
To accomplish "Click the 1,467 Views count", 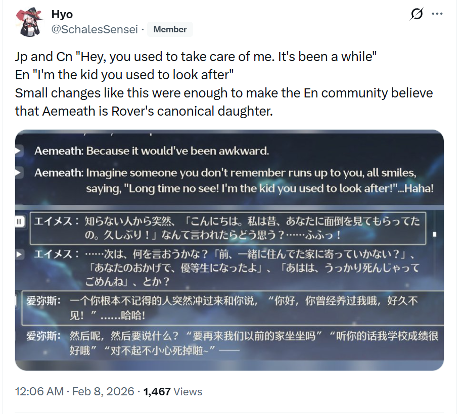I will click(173, 391).
